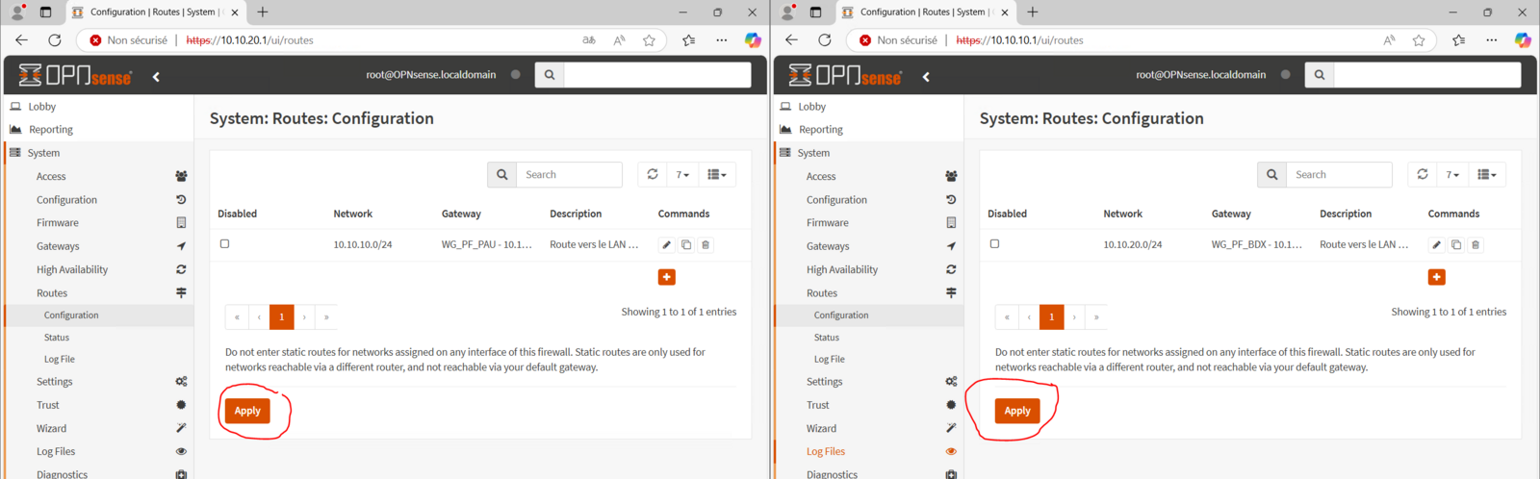The image size is (1540, 479).
Task: Click the route Search field above the 10.10.10.0/24 entry
Action: [569, 175]
